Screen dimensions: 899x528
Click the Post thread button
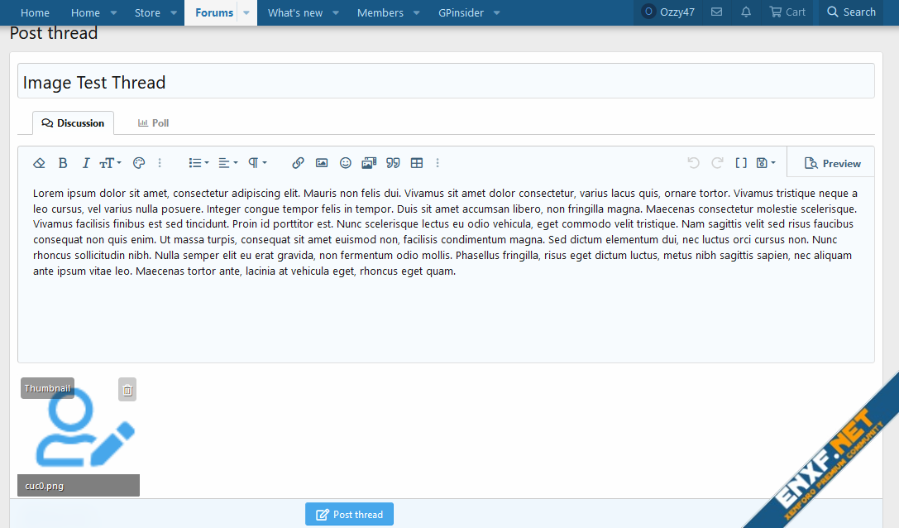pos(349,514)
